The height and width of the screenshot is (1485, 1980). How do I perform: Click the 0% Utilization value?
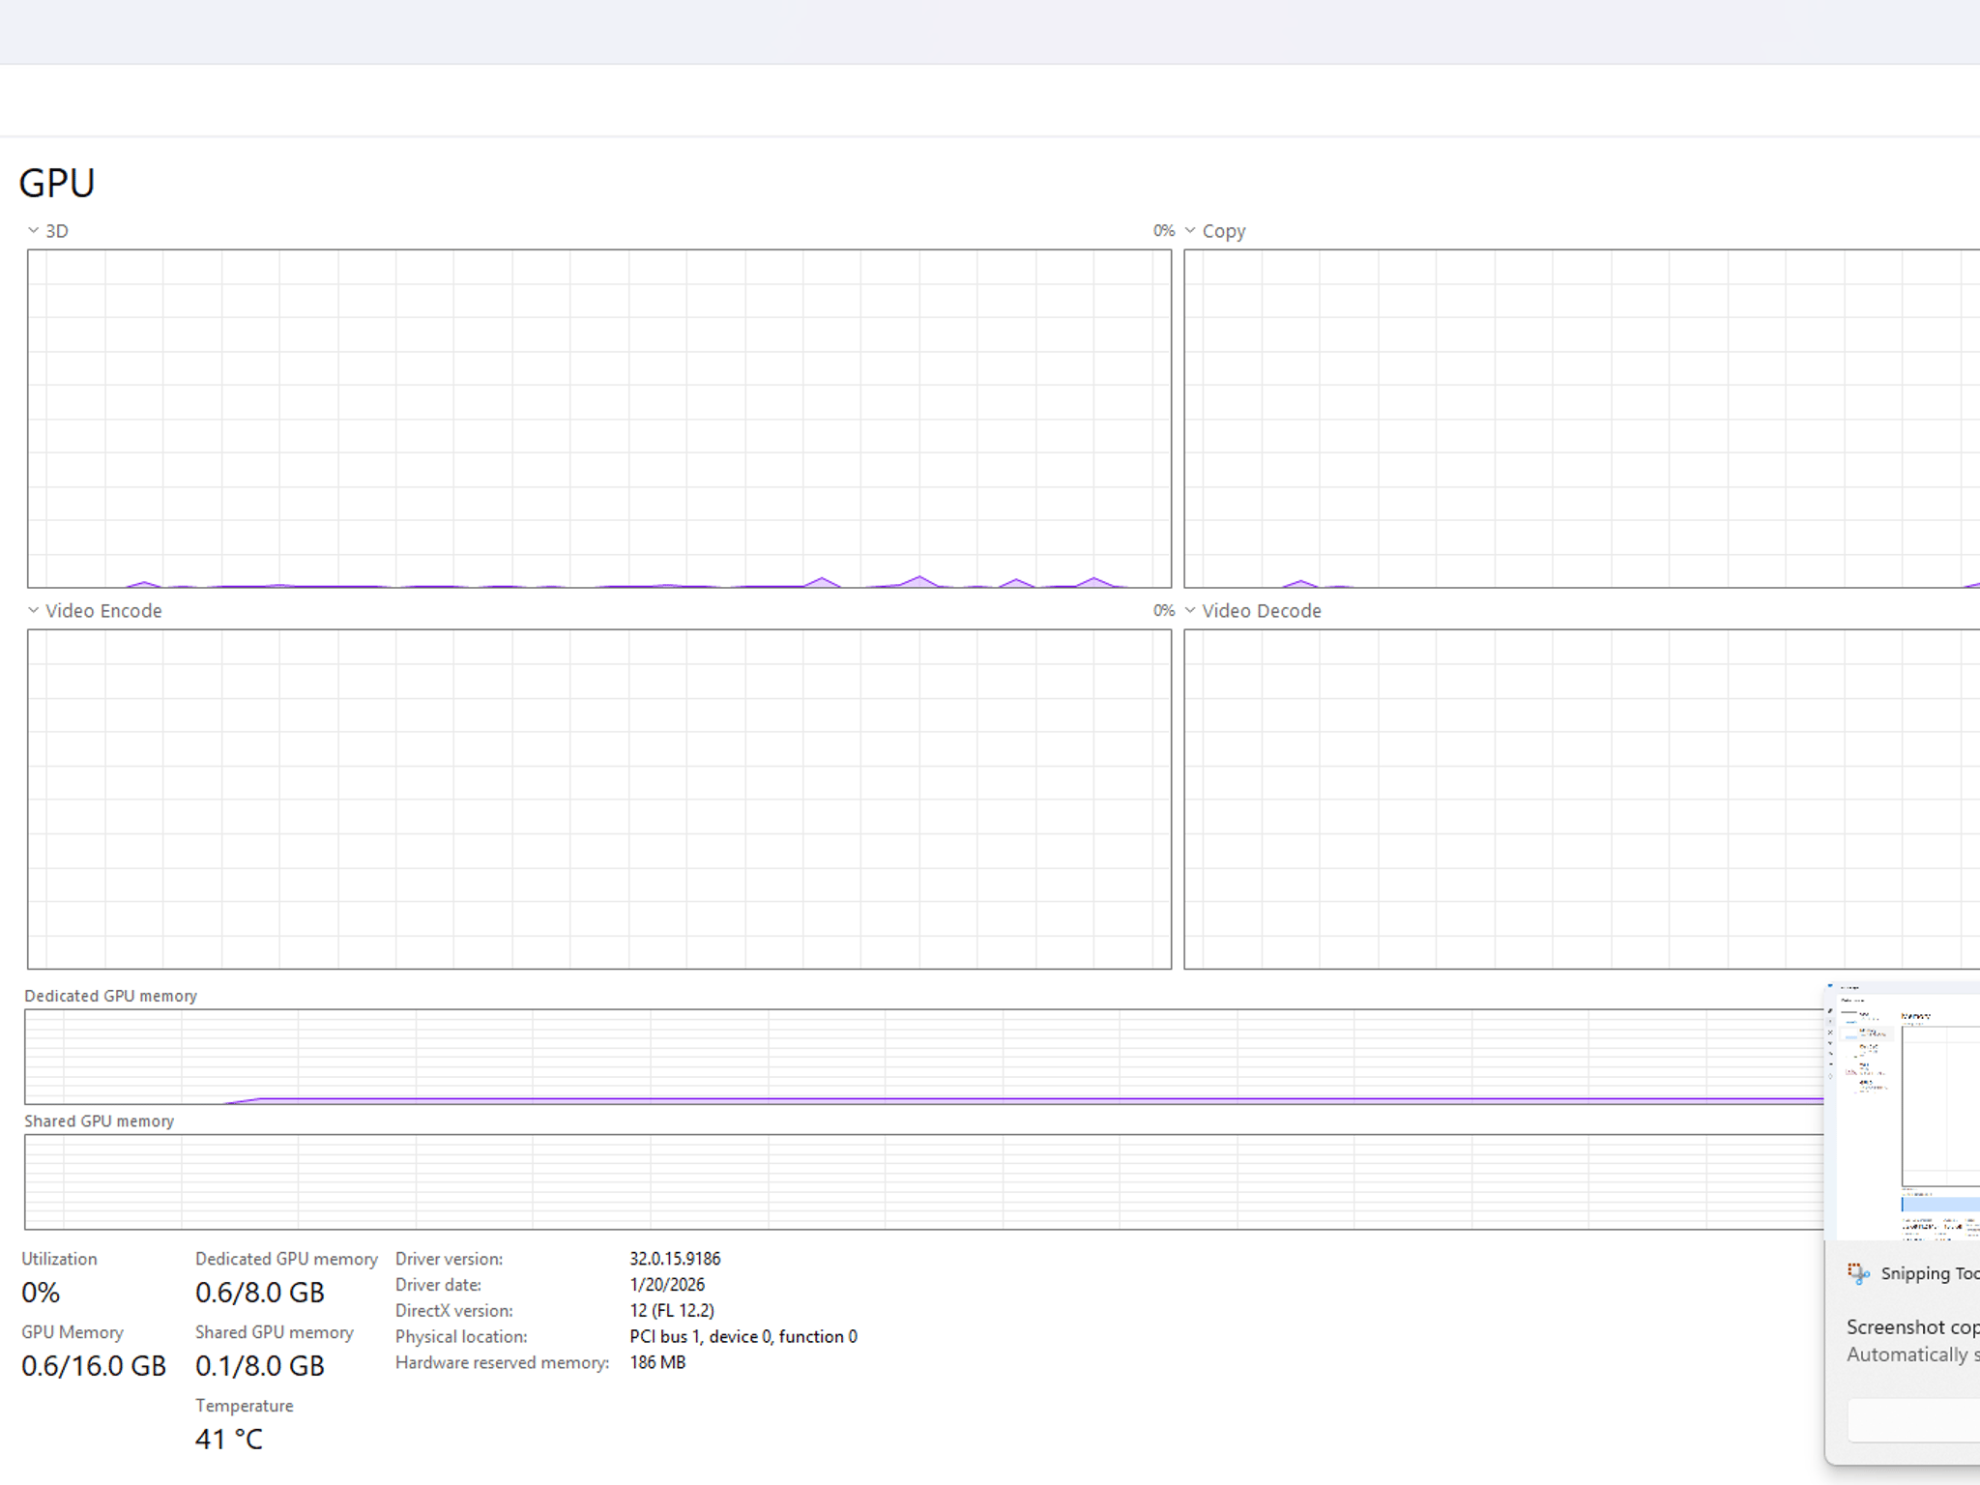(x=41, y=1293)
